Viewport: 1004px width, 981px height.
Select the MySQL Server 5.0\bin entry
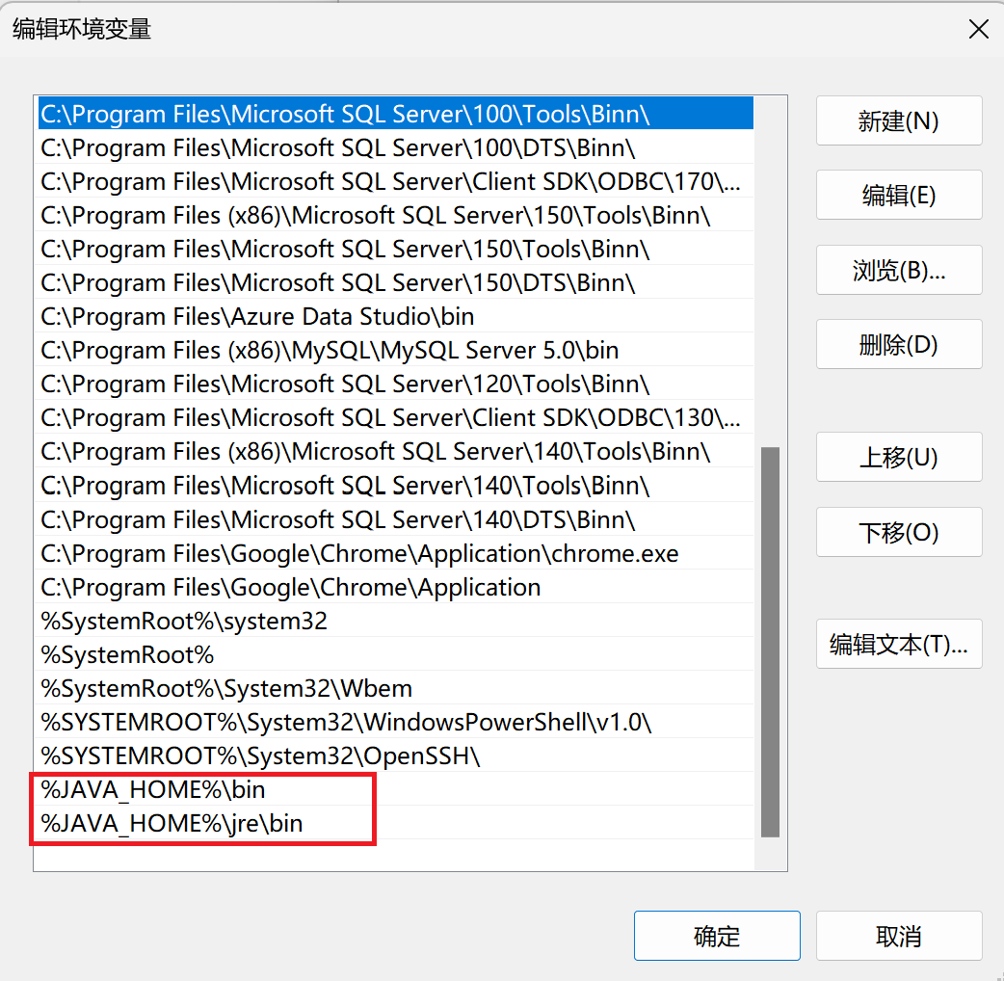click(x=396, y=350)
